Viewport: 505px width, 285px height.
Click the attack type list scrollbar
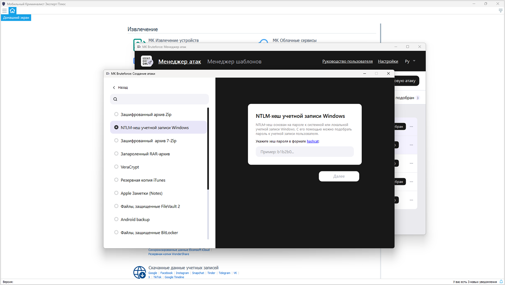pyautogui.click(x=208, y=149)
